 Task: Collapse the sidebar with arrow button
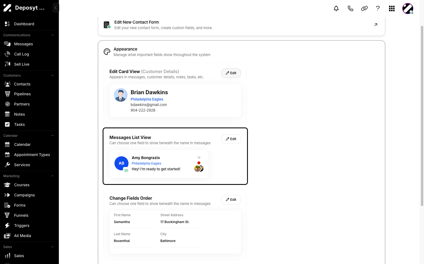click(56, 8)
